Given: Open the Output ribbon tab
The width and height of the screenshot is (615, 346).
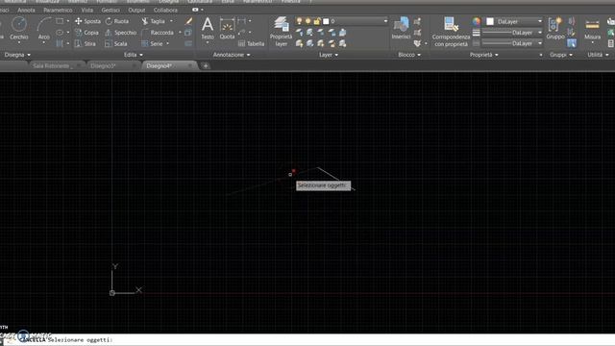Looking at the screenshot, I should click(136, 10).
